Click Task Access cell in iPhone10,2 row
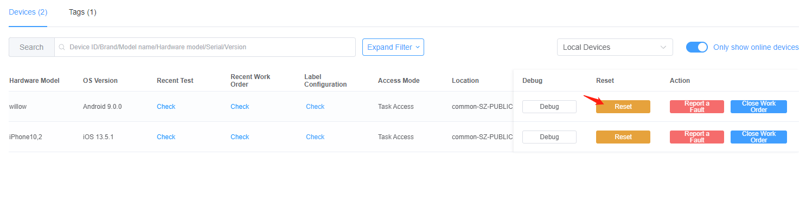This screenshot has width=806, height=202. point(396,137)
